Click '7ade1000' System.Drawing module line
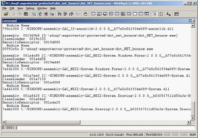Screen dimensions: 198x138 tap(96, 109)
